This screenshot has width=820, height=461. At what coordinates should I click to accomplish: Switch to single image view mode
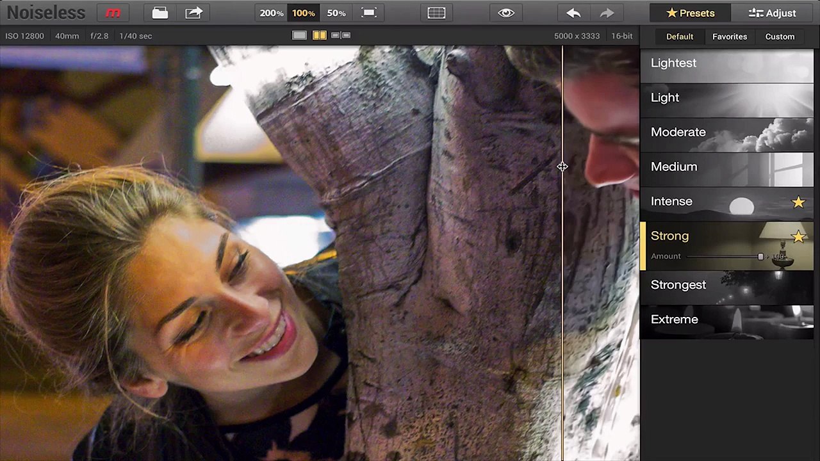tap(299, 35)
